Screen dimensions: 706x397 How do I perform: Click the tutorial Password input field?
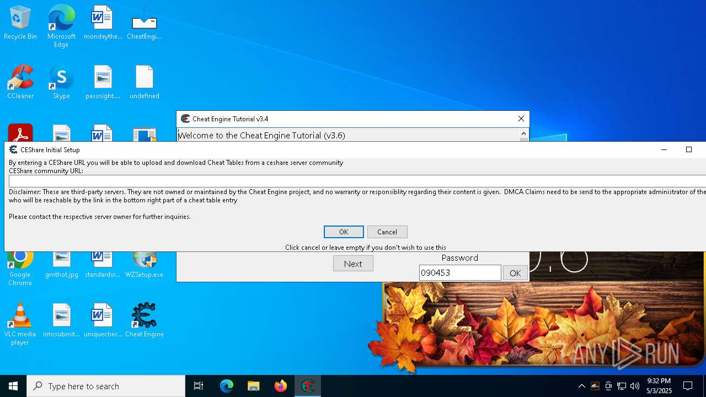click(460, 272)
